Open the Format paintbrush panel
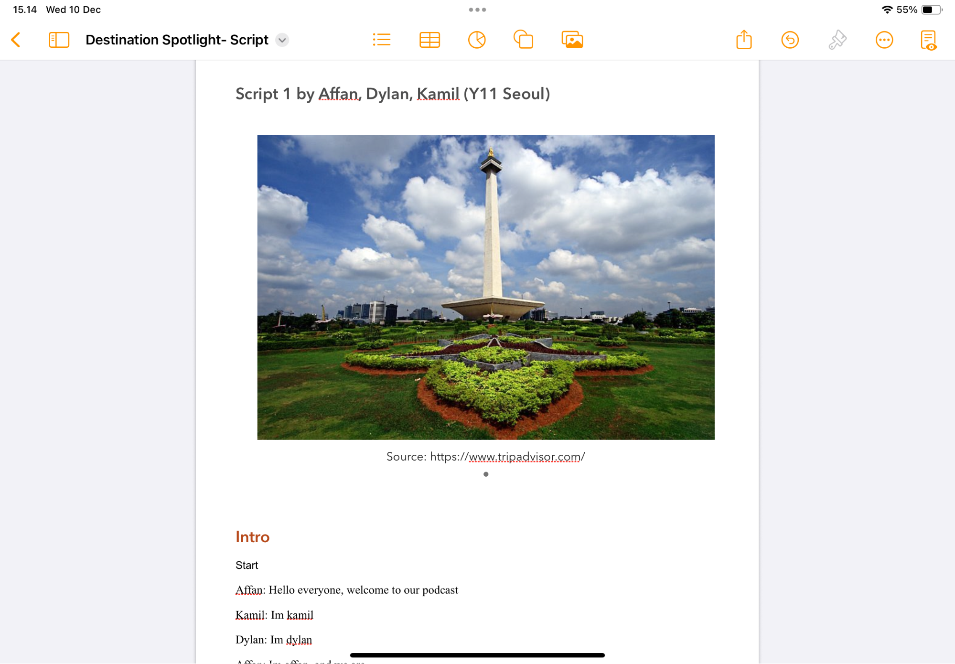 coord(837,40)
